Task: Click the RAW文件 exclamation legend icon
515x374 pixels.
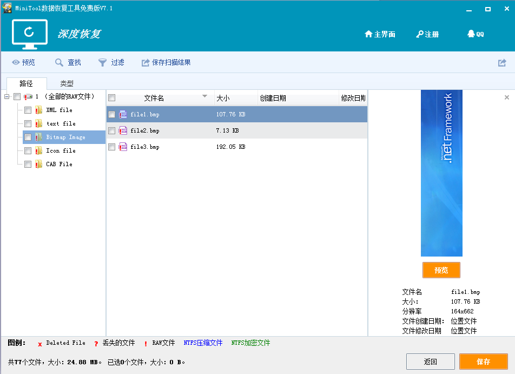Action: click(146, 344)
